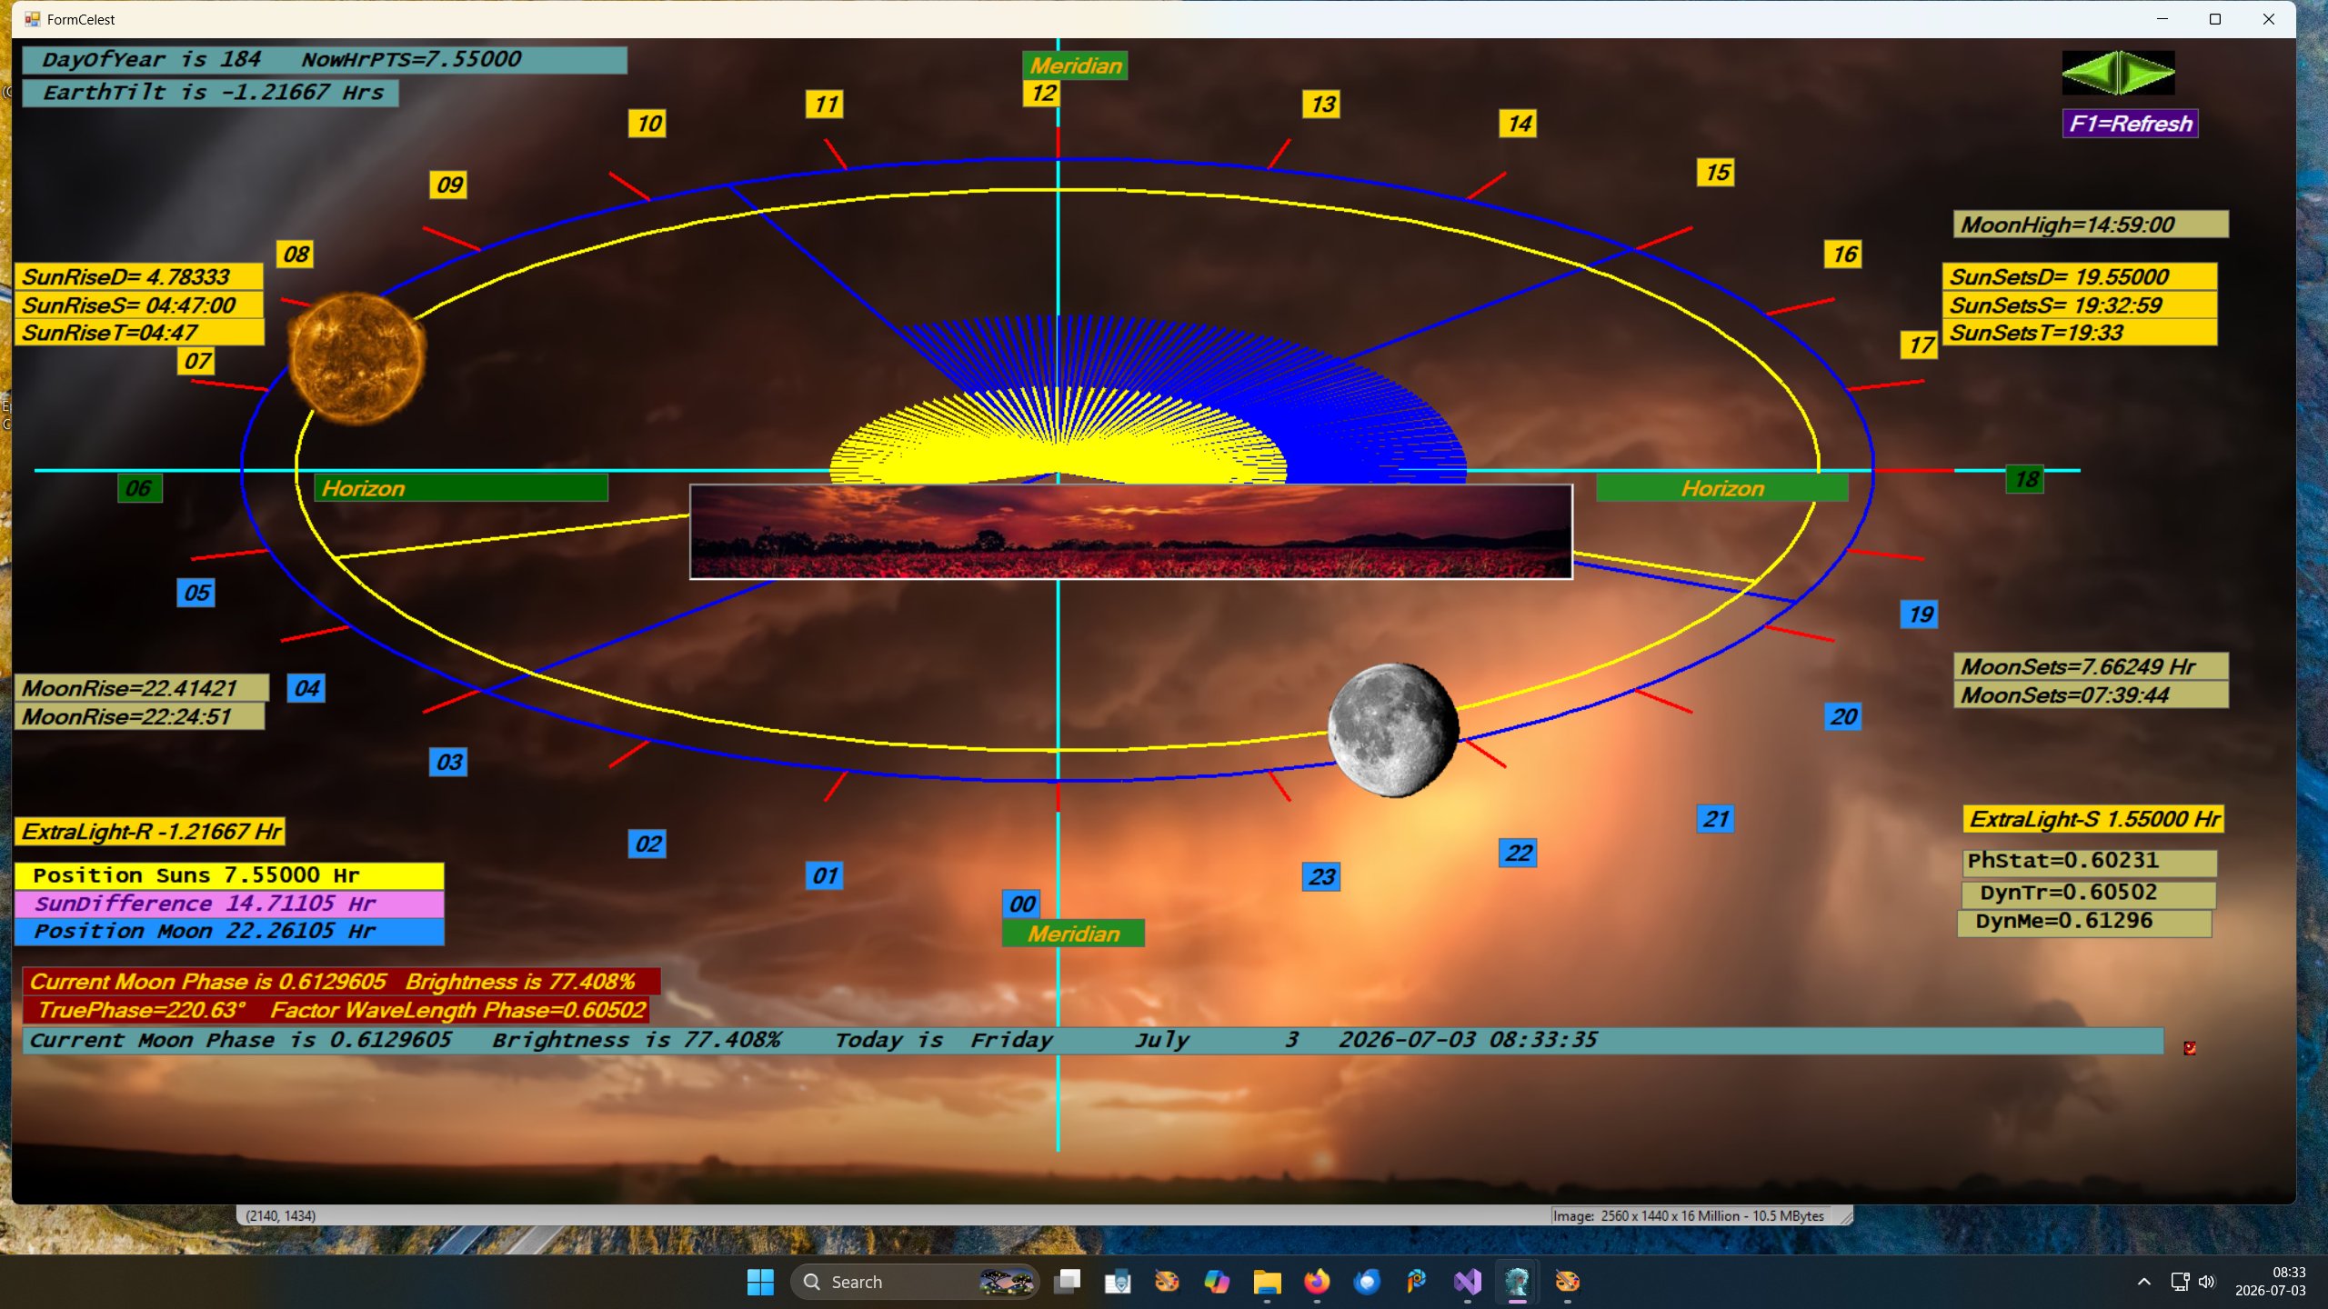Open Firefox from the taskbar
The width and height of the screenshot is (2328, 1309).
click(x=1316, y=1282)
